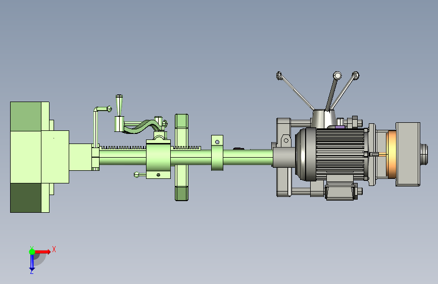Select the rightmost feed lever's knob
The width and height of the screenshot is (438, 284).
tap(356, 75)
